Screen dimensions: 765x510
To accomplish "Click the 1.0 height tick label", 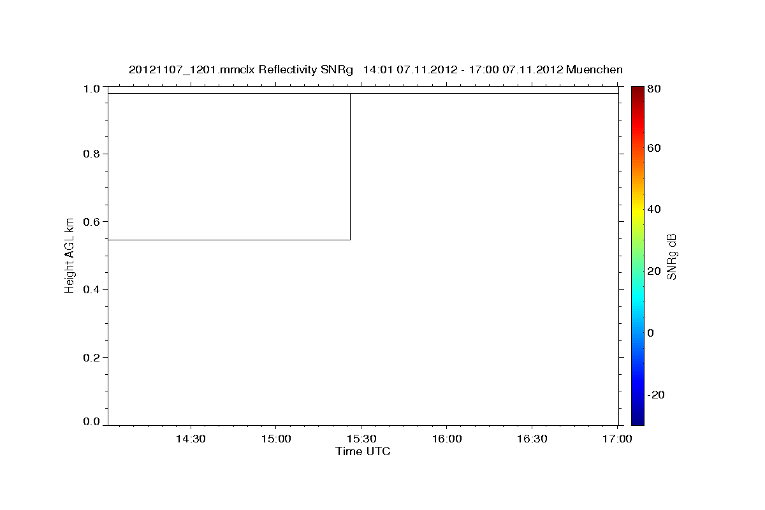I will 92,89.
